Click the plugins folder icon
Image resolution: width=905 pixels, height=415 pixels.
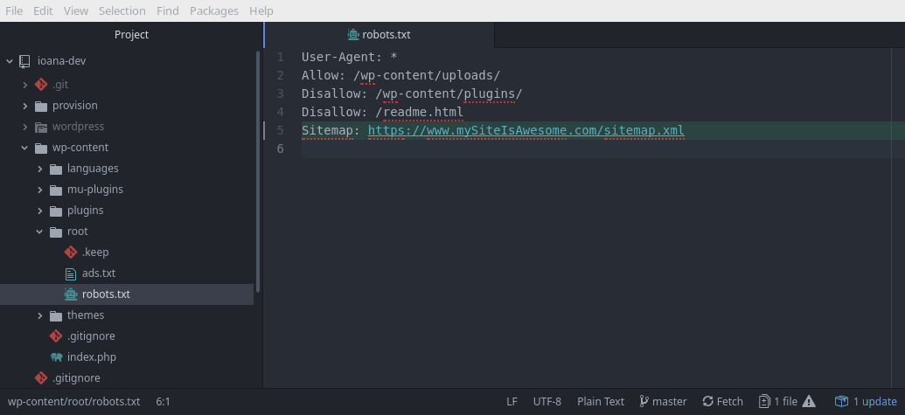click(x=55, y=211)
